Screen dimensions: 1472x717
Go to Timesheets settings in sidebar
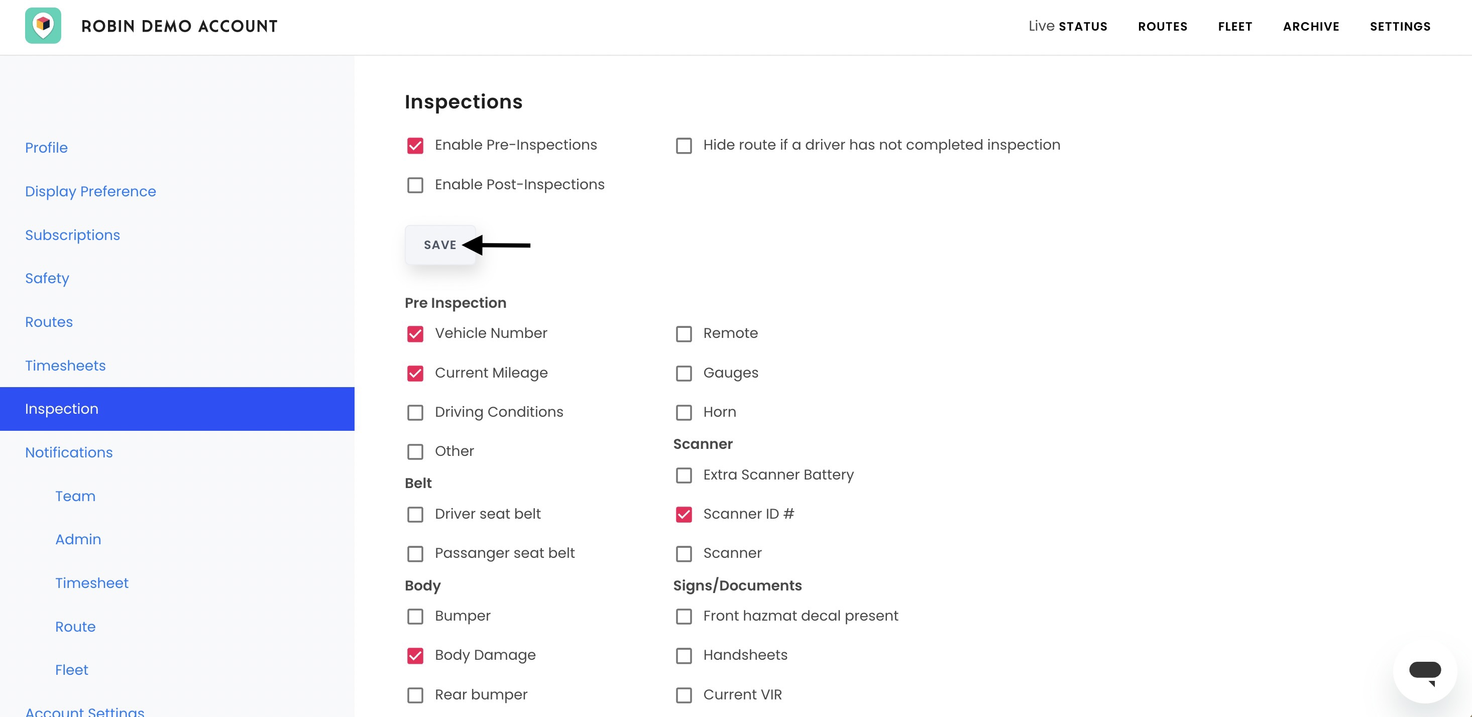[65, 366]
